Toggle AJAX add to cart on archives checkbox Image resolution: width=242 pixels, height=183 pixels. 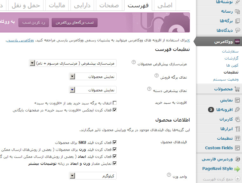point(115,110)
